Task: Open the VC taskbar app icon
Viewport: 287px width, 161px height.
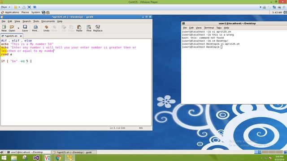Action: click(x=47, y=158)
